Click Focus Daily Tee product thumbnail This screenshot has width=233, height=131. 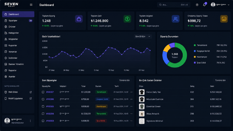click(x=142, y=92)
